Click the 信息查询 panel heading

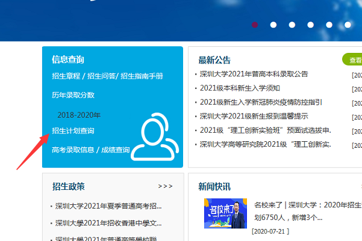pyautogui.click(x=68, y=59)
